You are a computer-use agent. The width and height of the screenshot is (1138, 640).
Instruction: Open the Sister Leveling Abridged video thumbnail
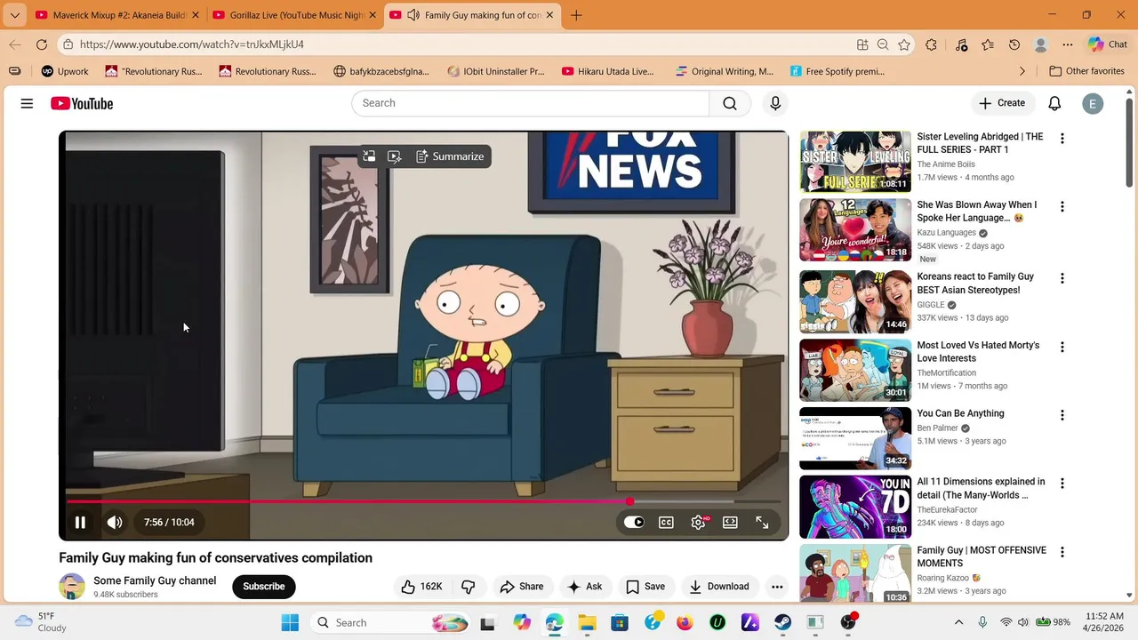[x=855, y=162]
